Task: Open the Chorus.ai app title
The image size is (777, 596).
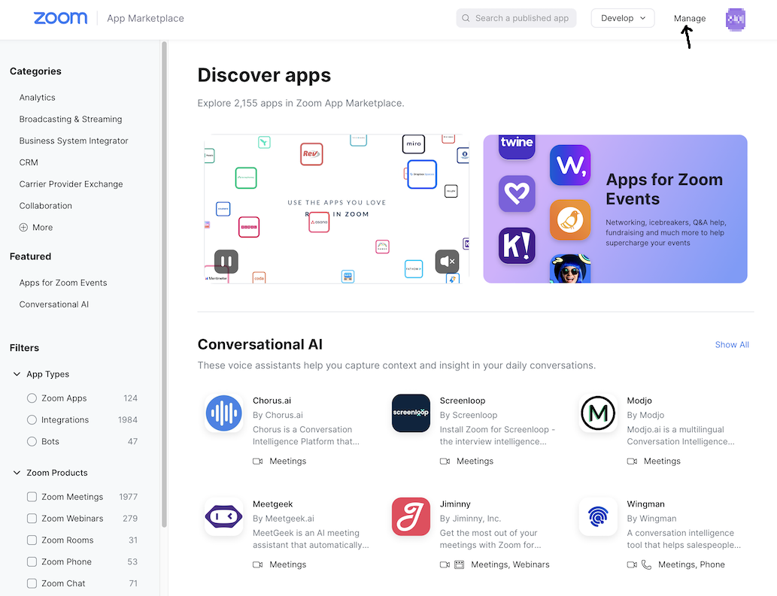Action: 272,401
